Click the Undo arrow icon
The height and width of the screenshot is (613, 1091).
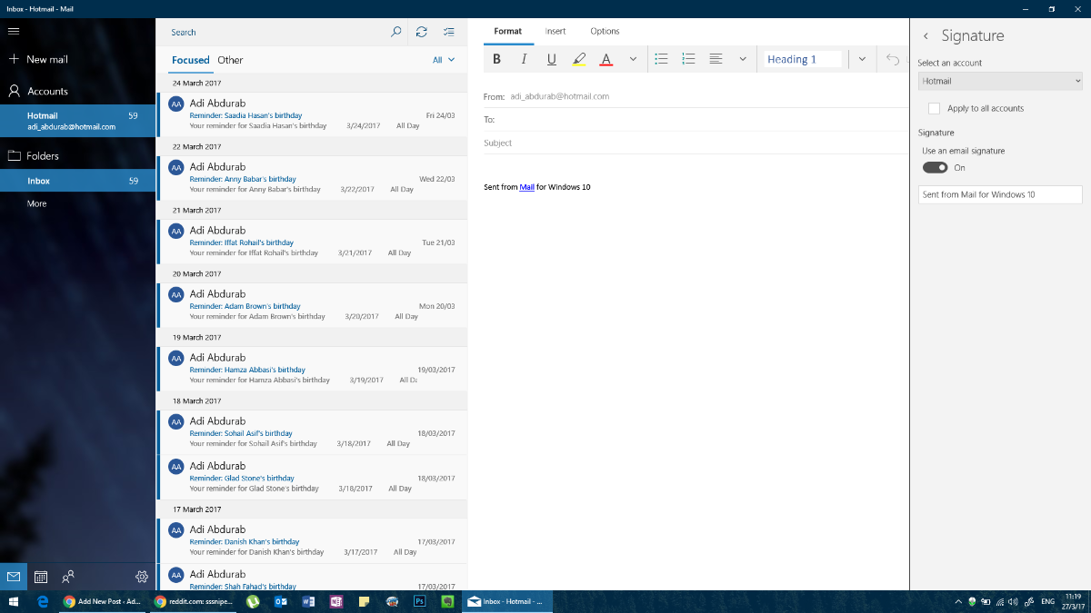tap(893, 59)
